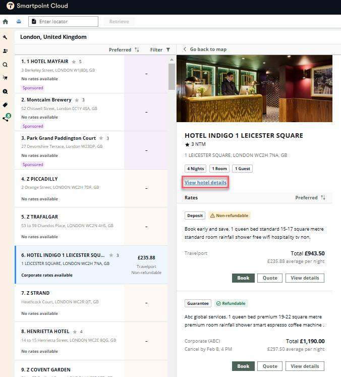Click the Filter funnel icon

(168, 50)
